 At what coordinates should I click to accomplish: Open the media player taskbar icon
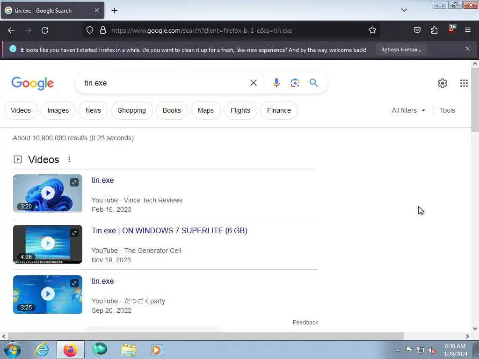click(157, 350)
